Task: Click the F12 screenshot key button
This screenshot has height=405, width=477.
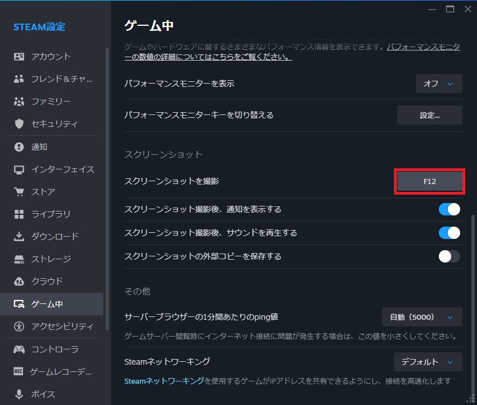Action: click(429, 182)
